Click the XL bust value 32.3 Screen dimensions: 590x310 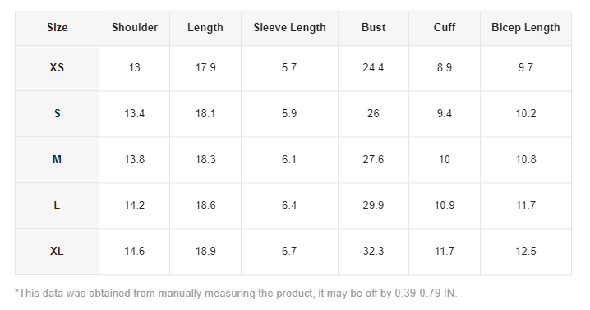tap(373, 252)
